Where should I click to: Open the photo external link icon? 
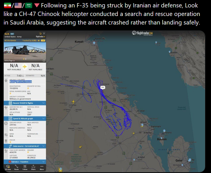(44, 60)
